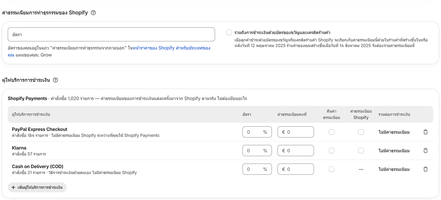
Task: Click plus icon to add payment provider
Action: click(x=13, y=187)
